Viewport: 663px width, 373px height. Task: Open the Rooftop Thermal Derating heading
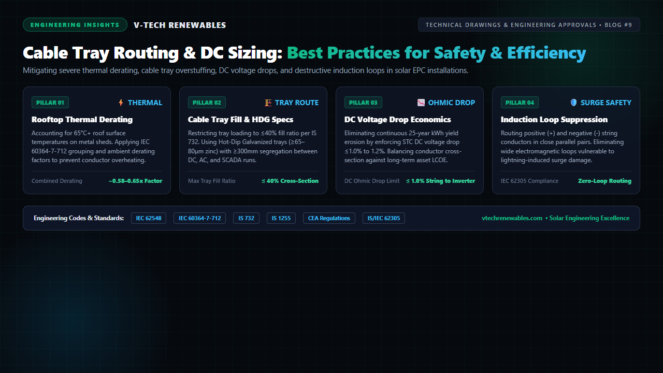pos(82,120)
